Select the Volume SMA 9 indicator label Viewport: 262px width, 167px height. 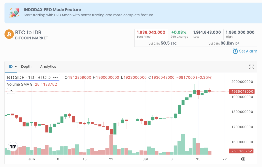point(20,84)
